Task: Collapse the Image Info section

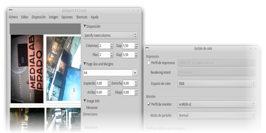Action: click(x=85, y=101)
